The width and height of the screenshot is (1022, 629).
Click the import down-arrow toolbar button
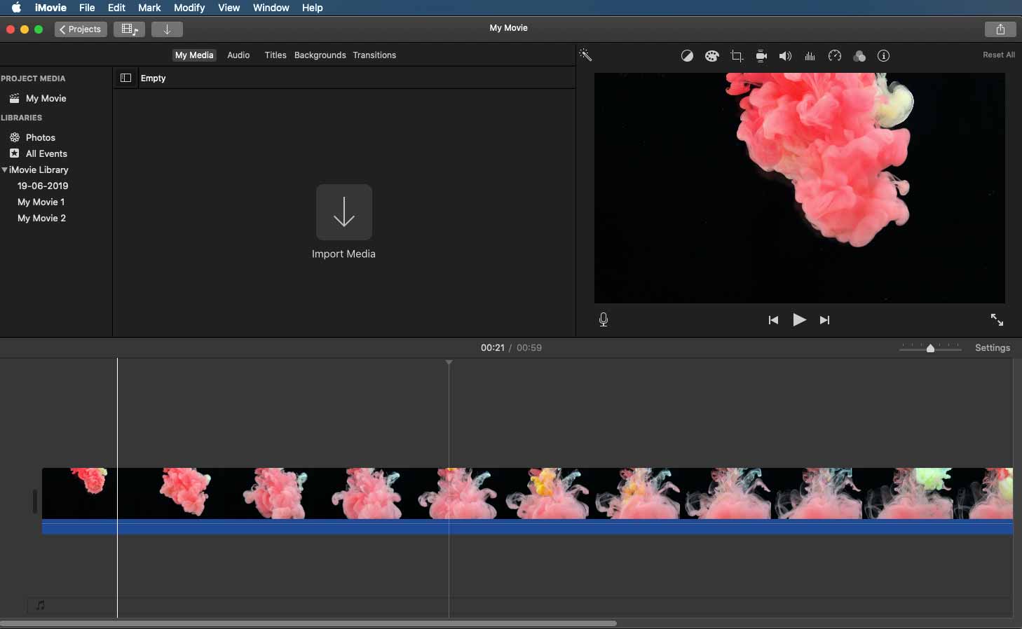point(167,29)
